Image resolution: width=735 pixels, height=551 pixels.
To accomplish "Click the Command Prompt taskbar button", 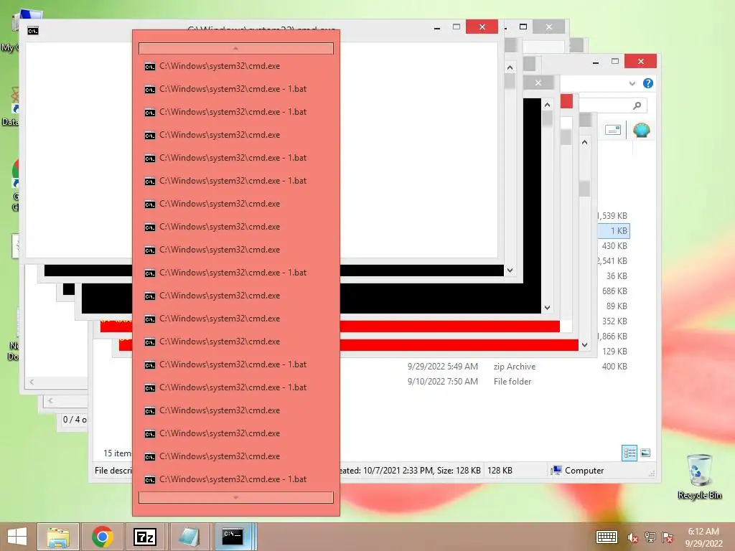I will pos(233,537).
